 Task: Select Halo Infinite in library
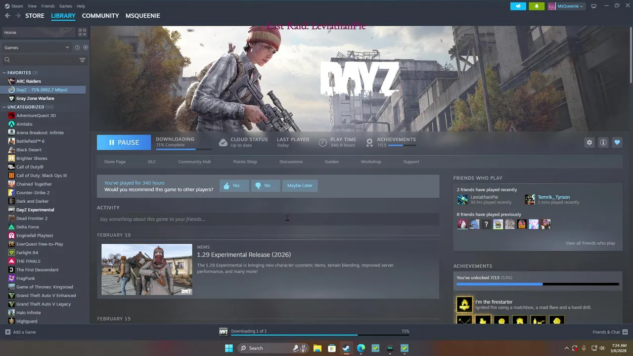pyautogui.click(x=29, y=312)
